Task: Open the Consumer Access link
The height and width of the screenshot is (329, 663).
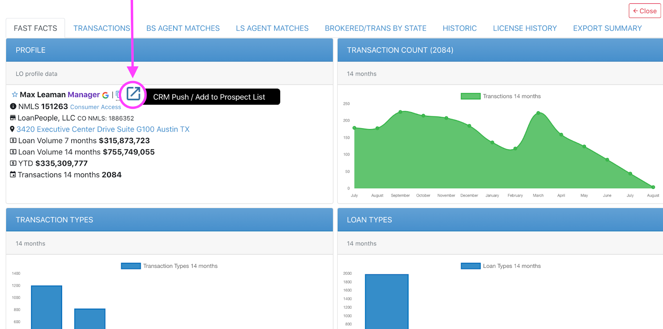Action: 95,107
